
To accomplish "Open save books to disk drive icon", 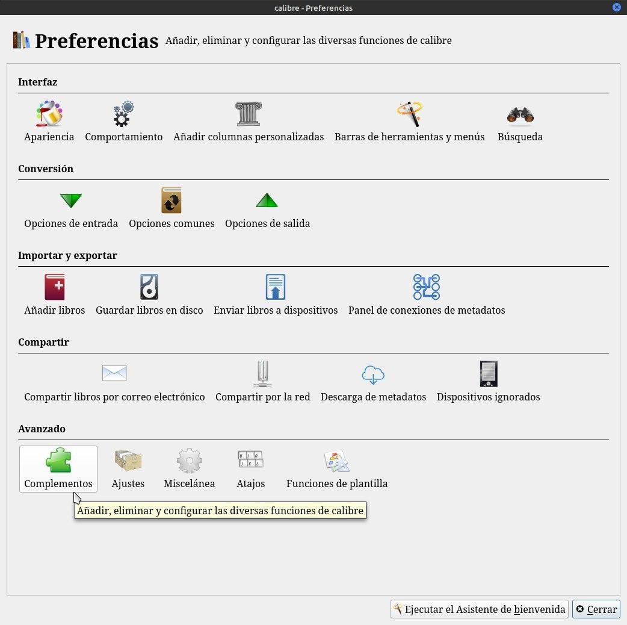I will pyautogui.click(x=149, y=287).
